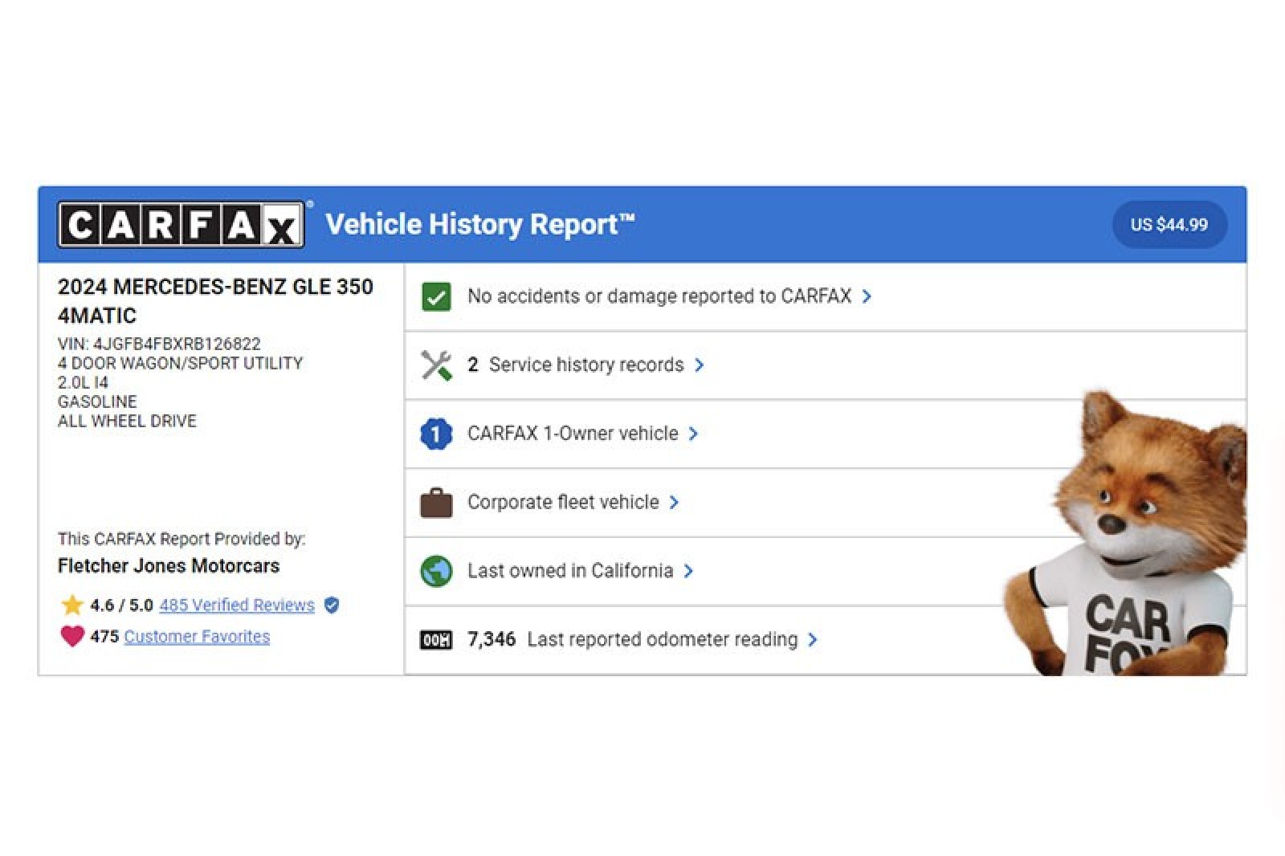Click 'Last reported odometer reading' text

(x=663, y=640)
